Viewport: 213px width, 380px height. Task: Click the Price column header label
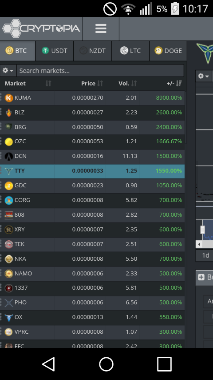pos(88,83)
